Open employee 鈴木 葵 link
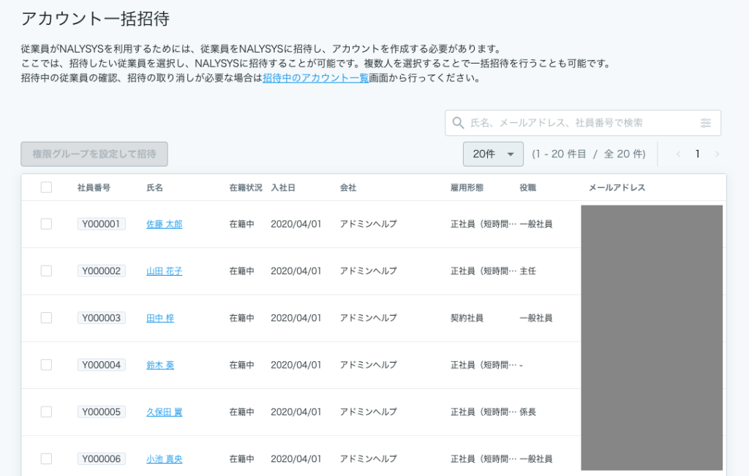 160,365
